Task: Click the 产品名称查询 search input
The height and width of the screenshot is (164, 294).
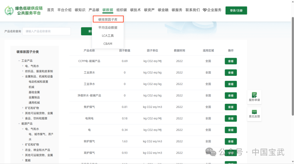Action: click(x=47, y=31)
